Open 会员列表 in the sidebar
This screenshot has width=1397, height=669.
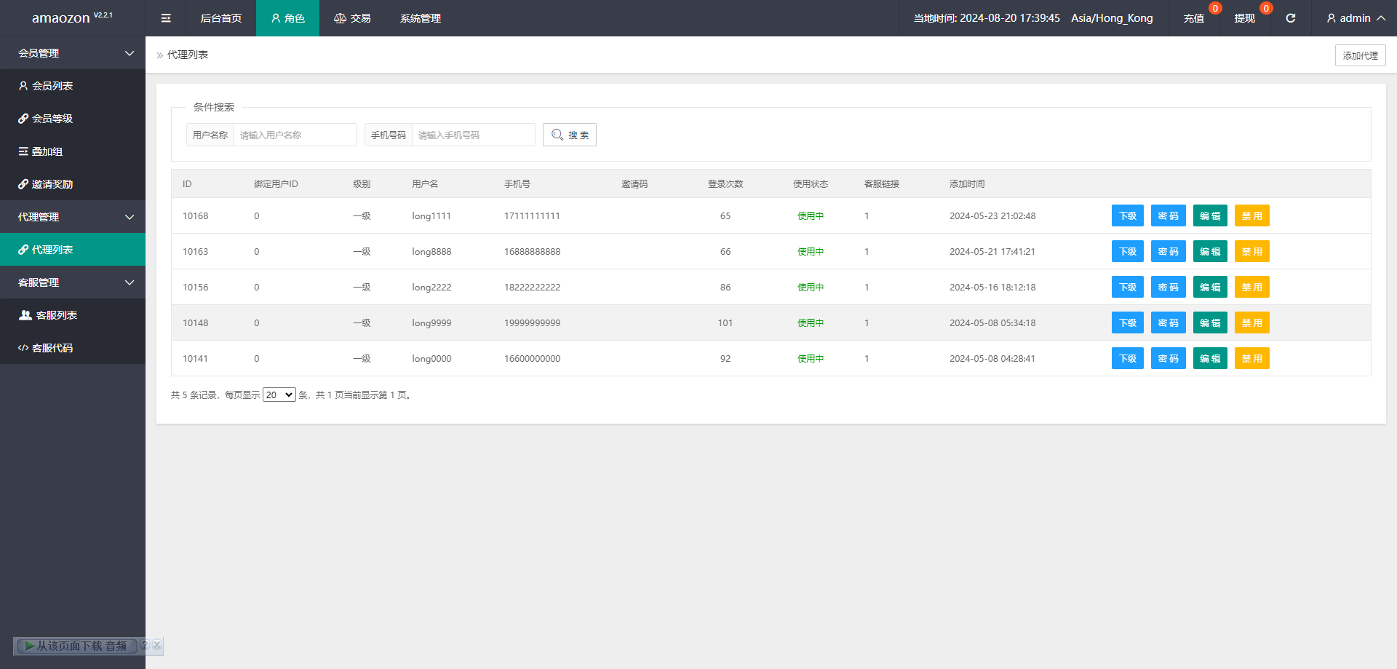[x=52, y=86]
